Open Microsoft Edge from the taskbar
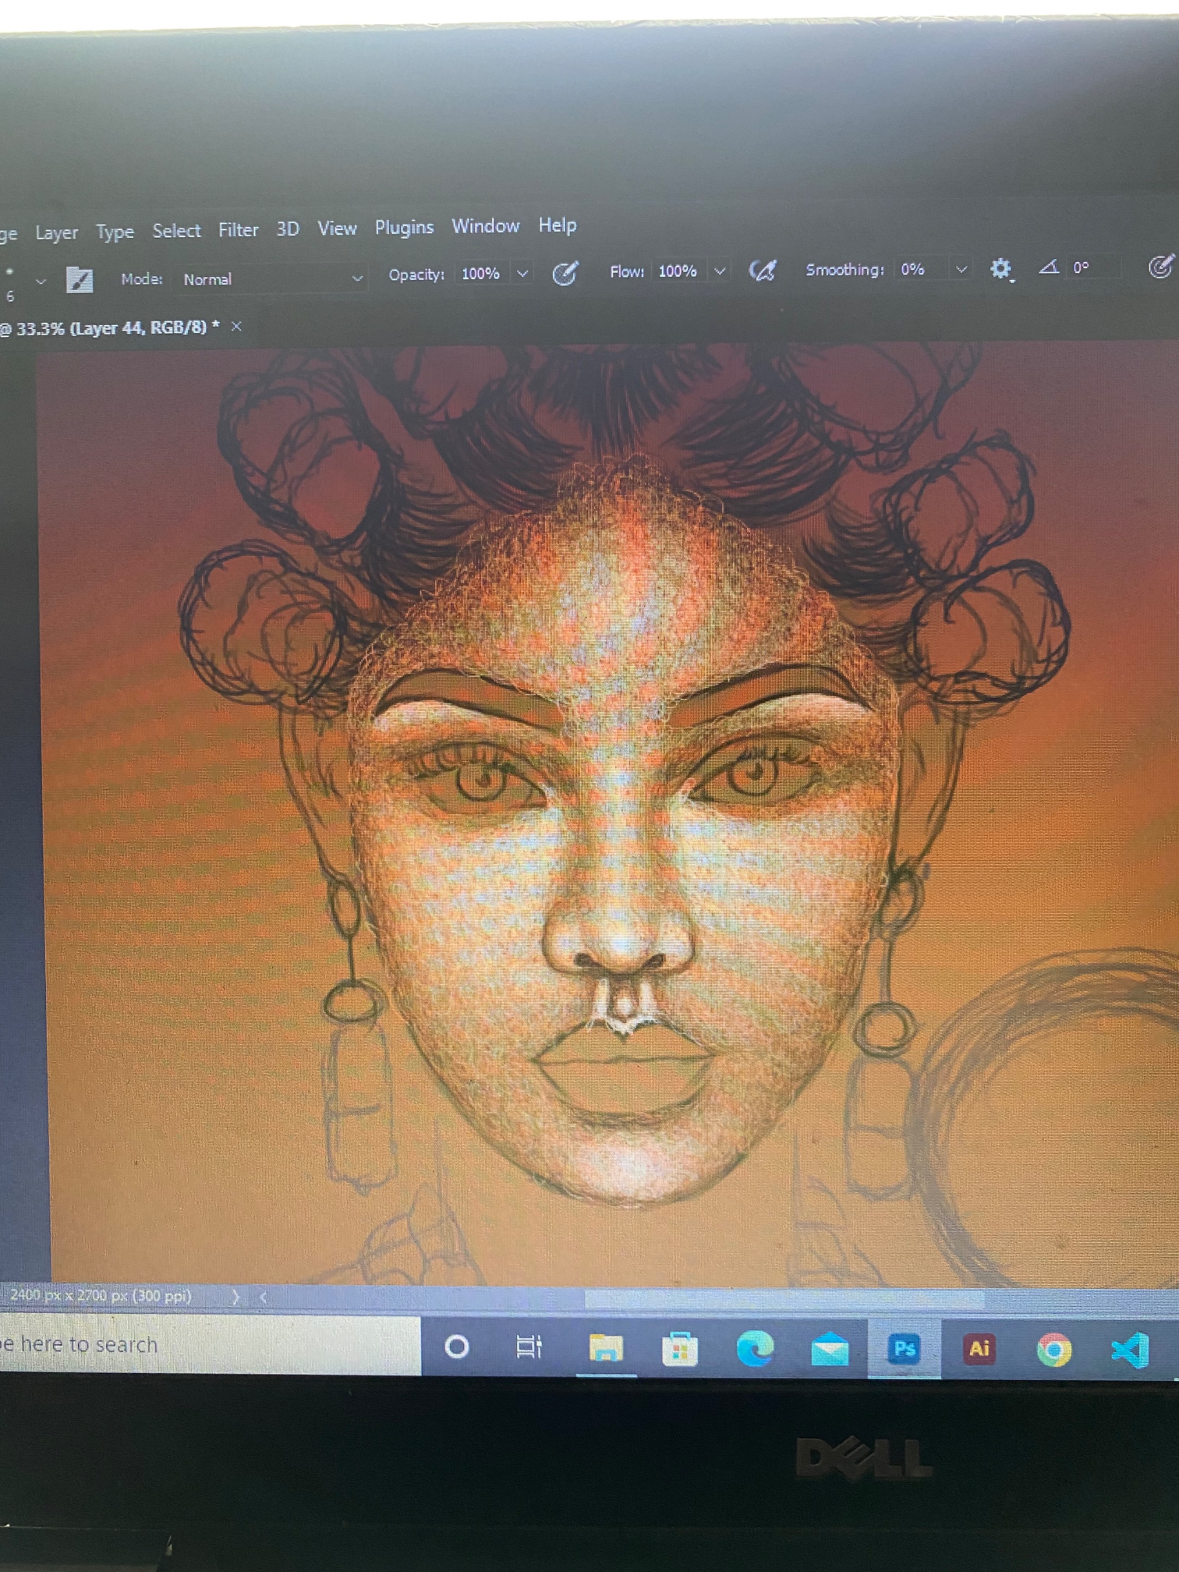The image size is (1179, 1572). 755,1348
